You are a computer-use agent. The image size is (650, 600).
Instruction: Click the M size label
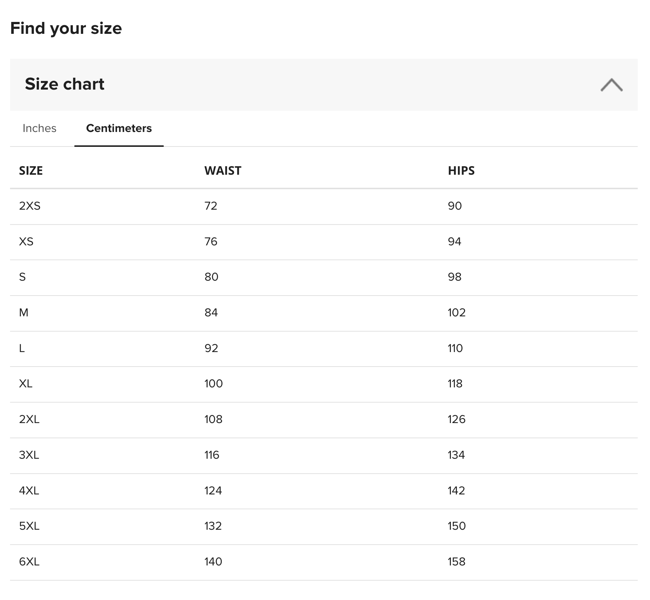23,313
